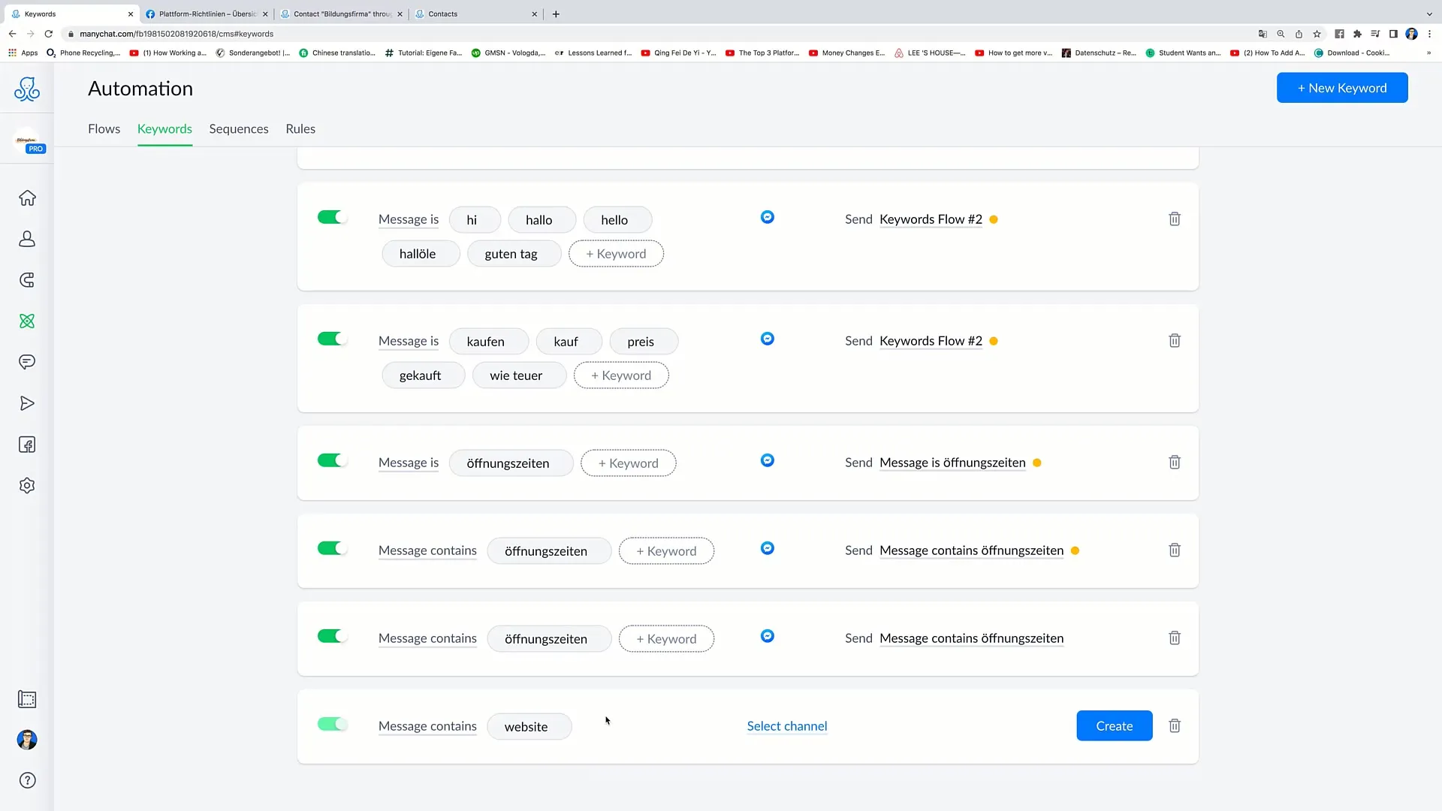1442x811 pixels.
Task: Disable the website message contains rule
Action: (x=332, y=725)
